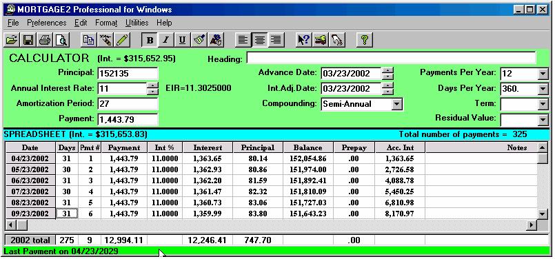The height and width of the screenshot is (259, 555).
Task: Click the pointing hand icon
Action: pyautogui.click(x=337, y=40)
